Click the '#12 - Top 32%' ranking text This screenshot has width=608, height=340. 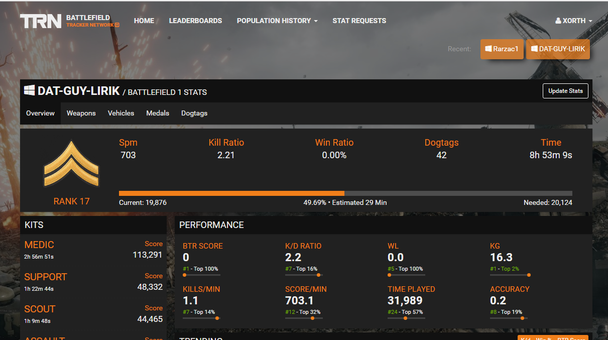(x=303, y=312)
